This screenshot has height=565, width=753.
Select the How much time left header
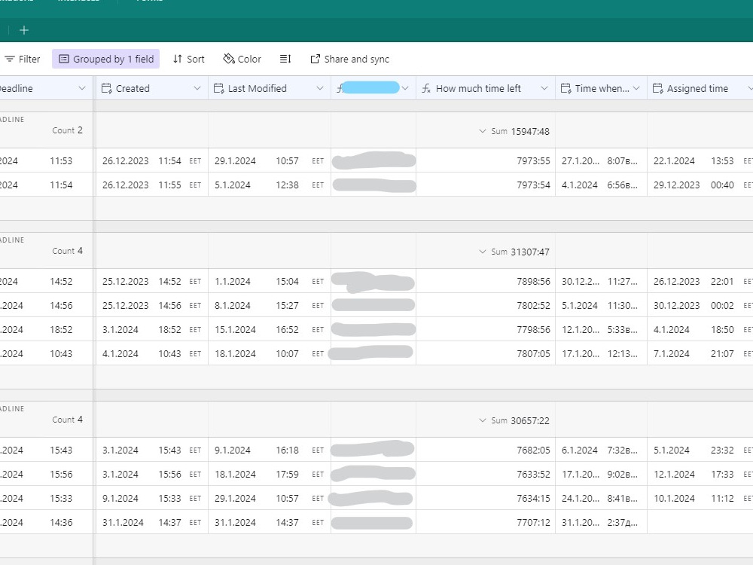486,88
